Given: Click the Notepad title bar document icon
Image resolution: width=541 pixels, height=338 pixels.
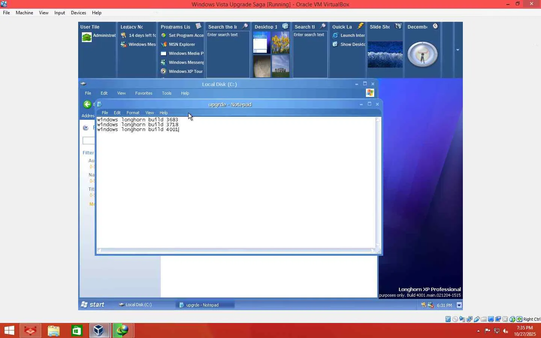Looking at the screenshot, I should click(100, 104).
